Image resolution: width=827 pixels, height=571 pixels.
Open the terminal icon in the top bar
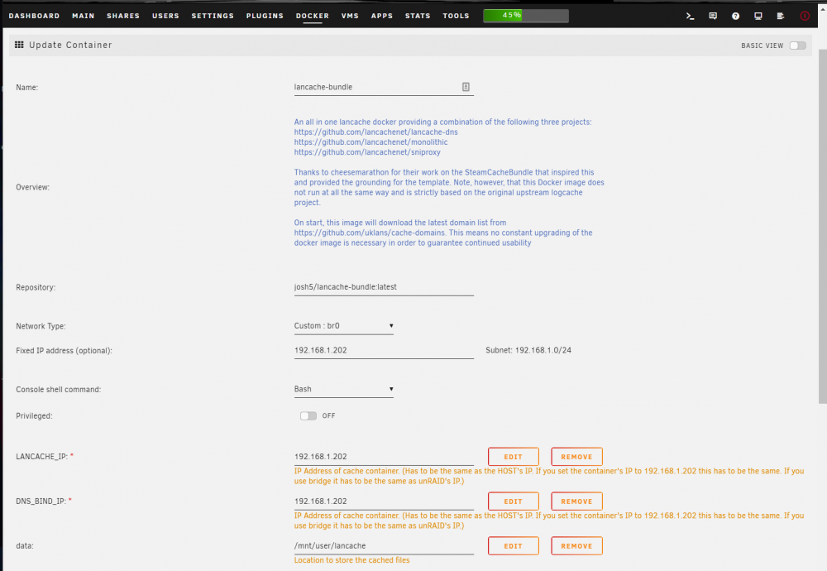tap(690, 16)
